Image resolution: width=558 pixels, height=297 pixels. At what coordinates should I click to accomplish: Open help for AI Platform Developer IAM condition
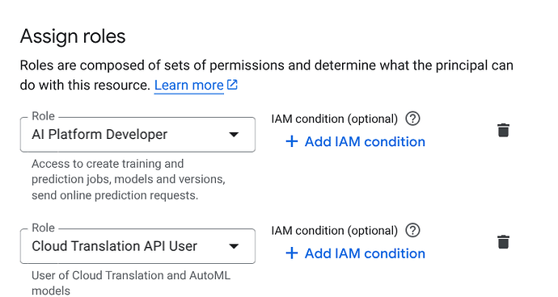(412, 119)
